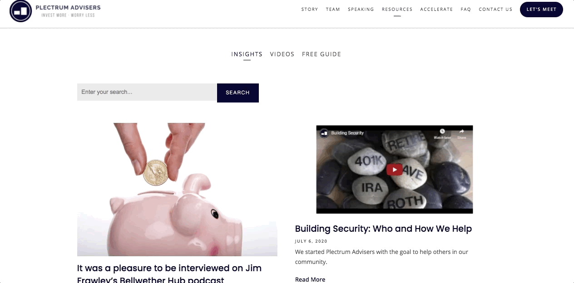574x283 pixels.
Task: Open the piggy bank article image
Action: [177, 190]
